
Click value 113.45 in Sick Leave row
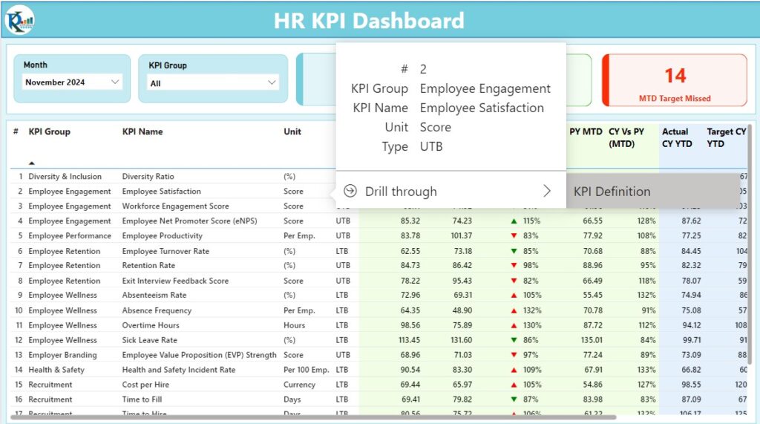pos(409,340)
